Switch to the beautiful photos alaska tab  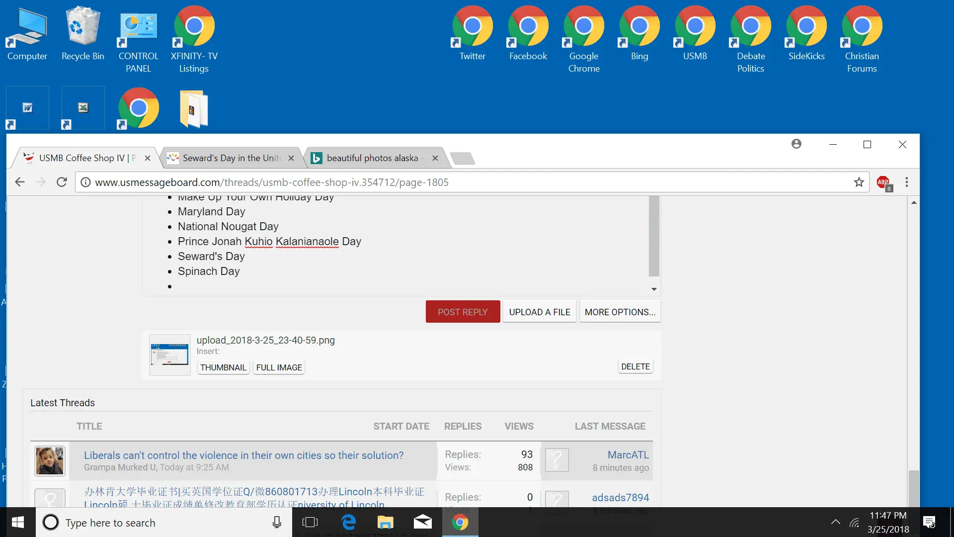click(x=373, y=158)
